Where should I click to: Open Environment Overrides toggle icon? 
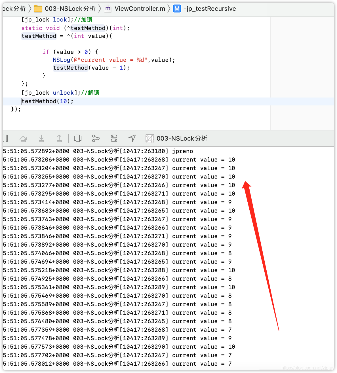[114, 138]
